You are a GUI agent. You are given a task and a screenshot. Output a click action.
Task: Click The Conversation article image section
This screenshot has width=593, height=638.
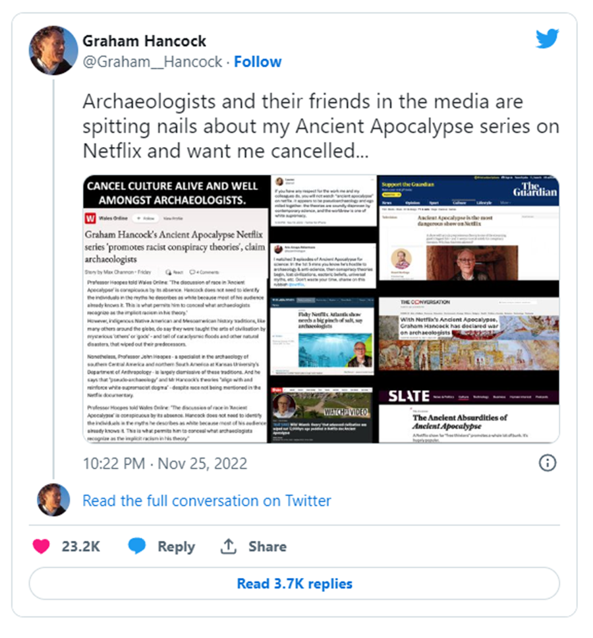[x=468, y=334]
